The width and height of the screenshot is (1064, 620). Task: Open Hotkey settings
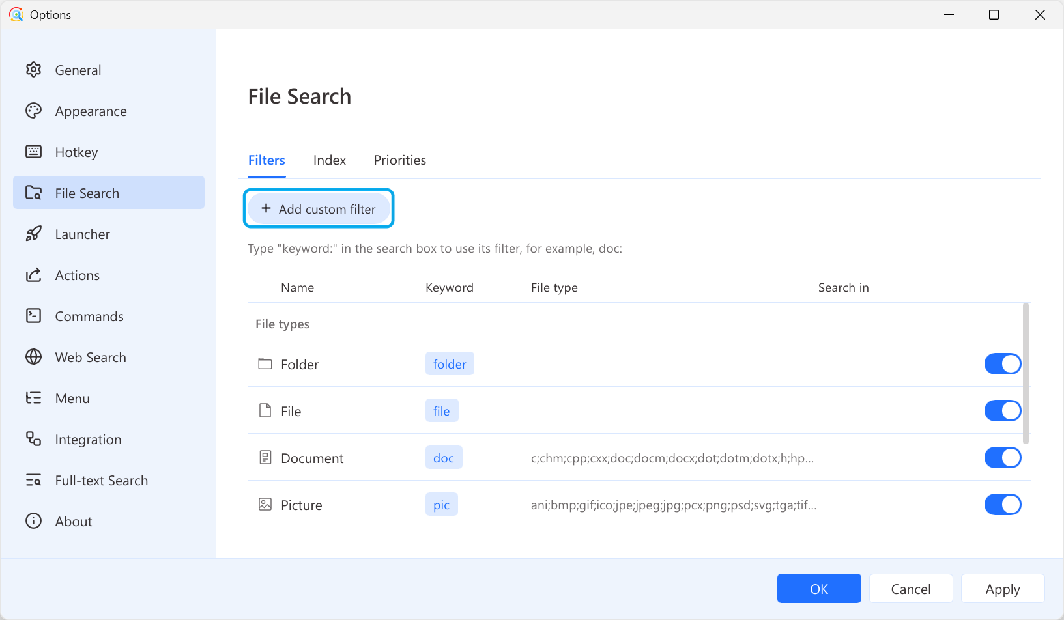(109, 152)
